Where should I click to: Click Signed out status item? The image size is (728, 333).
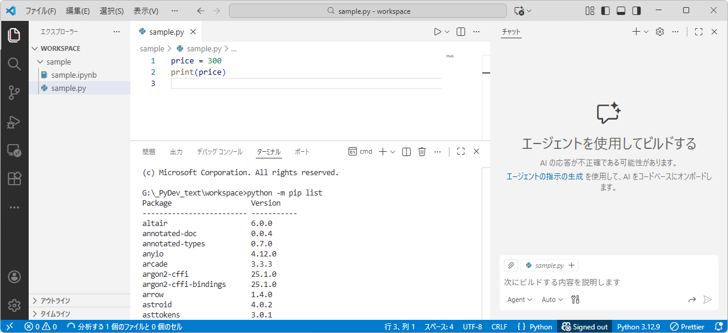pos(585,326)
